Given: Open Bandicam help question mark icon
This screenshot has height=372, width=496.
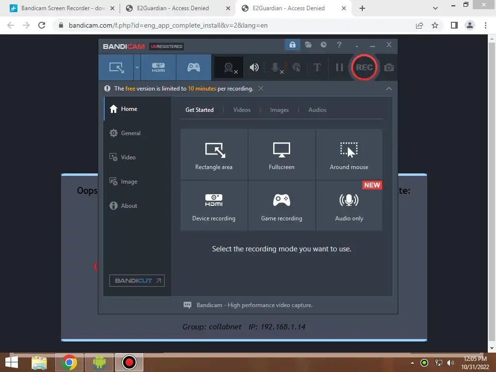Looking at the screenshot, I should coord(339,45).
